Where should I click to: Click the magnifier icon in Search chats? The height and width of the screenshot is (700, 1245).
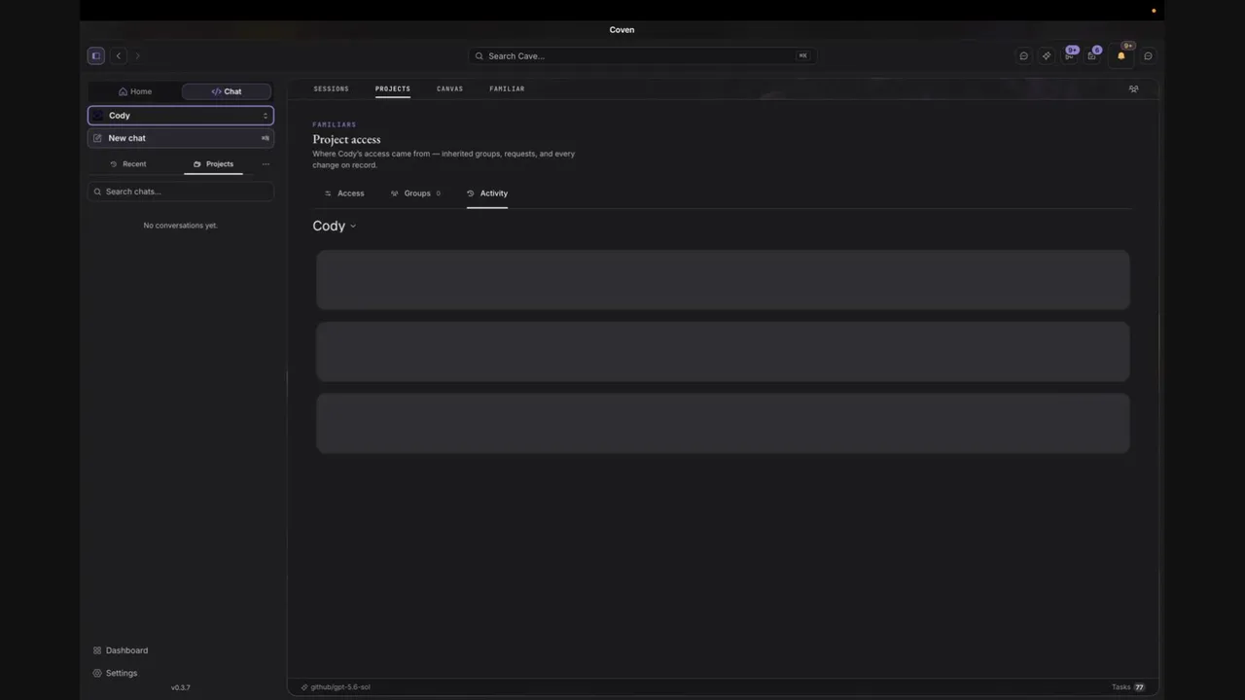click(97, 192)
